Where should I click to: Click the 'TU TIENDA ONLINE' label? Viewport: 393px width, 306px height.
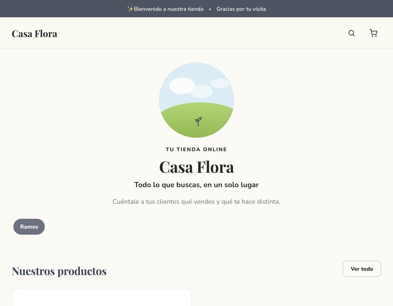click(196, 149)
